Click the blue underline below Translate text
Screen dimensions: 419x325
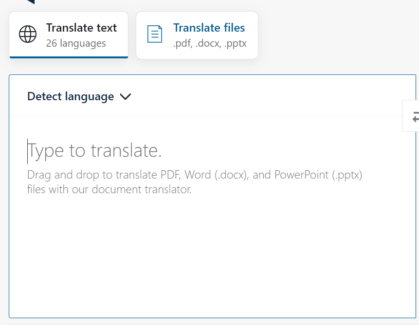tap(69, 57)
